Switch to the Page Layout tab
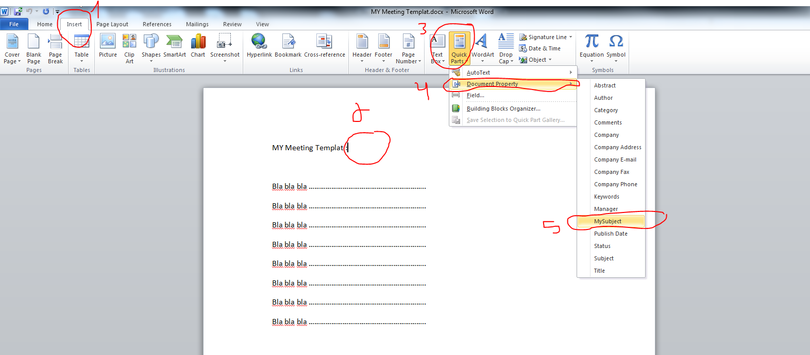 112,24
